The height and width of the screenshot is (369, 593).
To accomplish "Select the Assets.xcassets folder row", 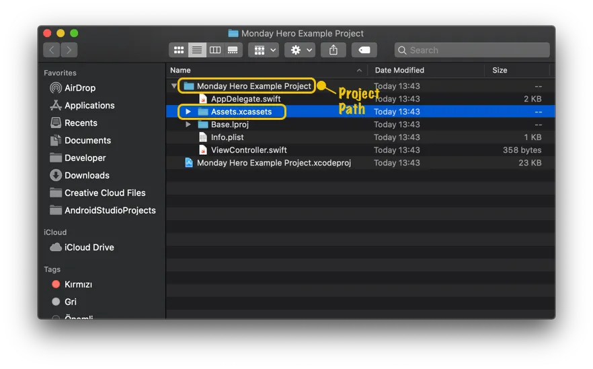I will (361, 112).
